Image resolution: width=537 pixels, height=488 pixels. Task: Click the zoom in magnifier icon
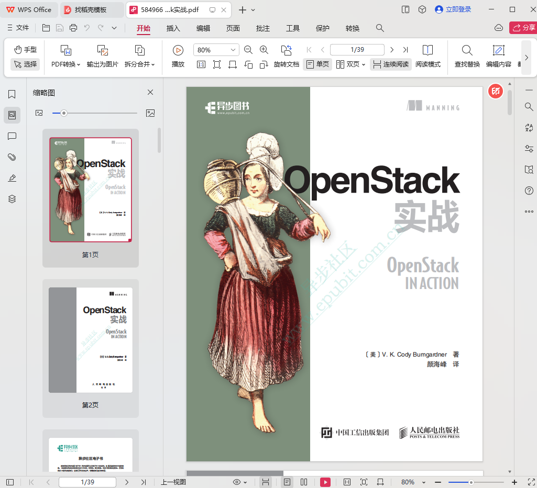point(264,50)
